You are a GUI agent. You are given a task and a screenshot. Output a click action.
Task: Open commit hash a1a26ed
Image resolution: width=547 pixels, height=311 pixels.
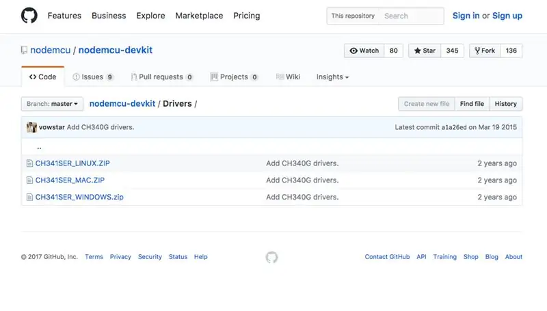click(454, 127)
